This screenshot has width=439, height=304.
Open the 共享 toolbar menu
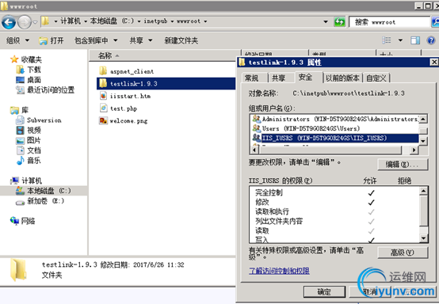141,40
